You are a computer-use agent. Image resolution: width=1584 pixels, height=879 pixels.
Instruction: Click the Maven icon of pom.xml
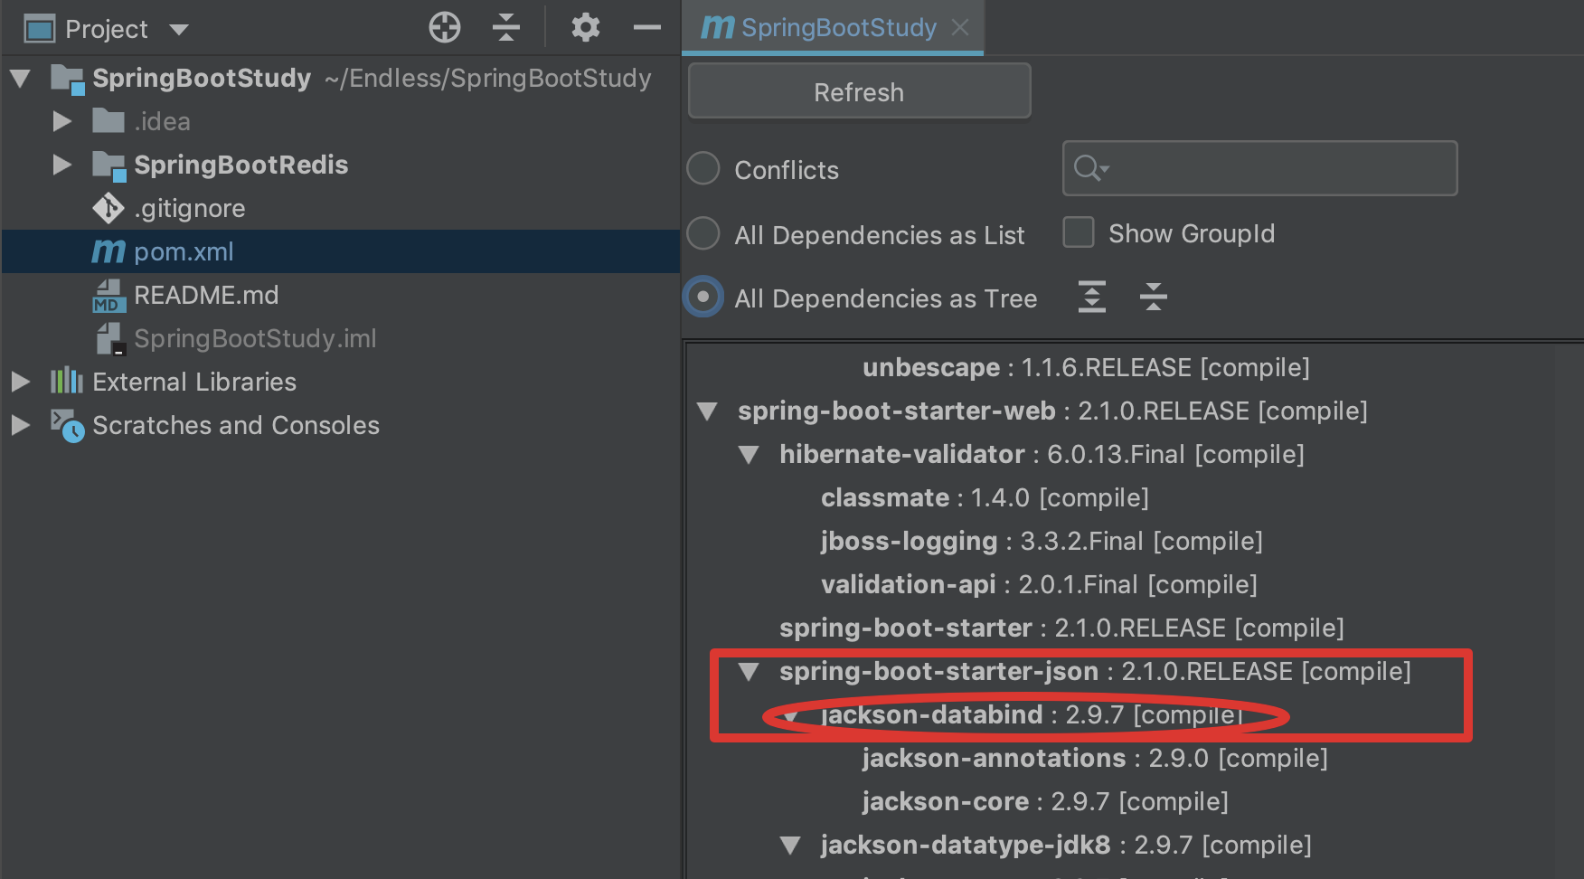point(108,251)
